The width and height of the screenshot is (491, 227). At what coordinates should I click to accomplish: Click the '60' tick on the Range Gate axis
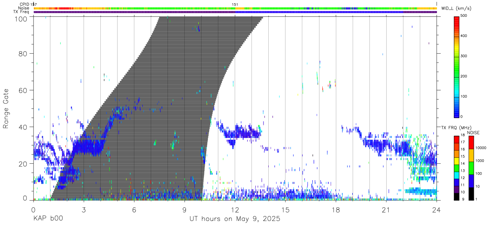pyautogui.click(x=23, y=90)
